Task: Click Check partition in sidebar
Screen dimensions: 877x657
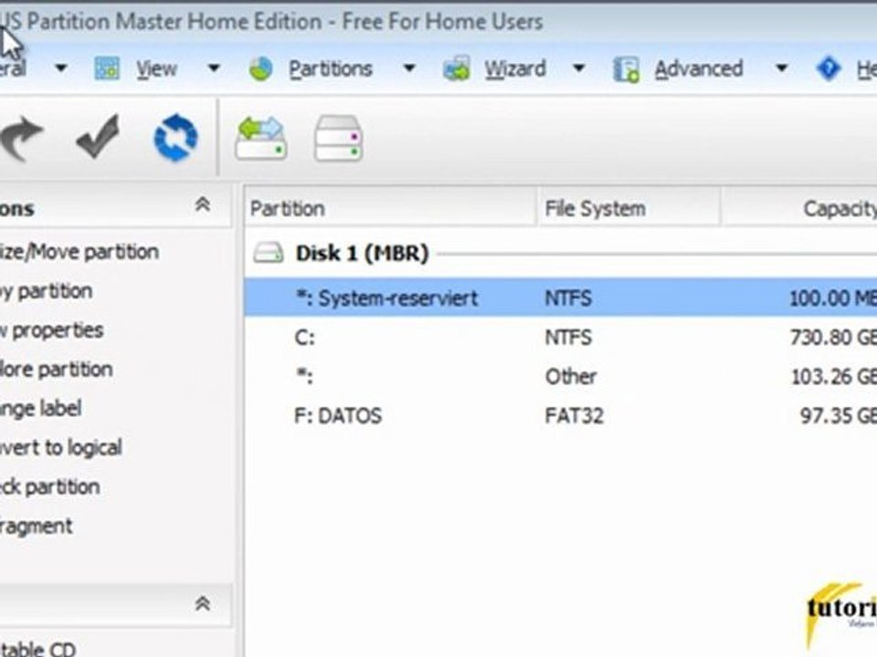Action: tap(49, 486)
